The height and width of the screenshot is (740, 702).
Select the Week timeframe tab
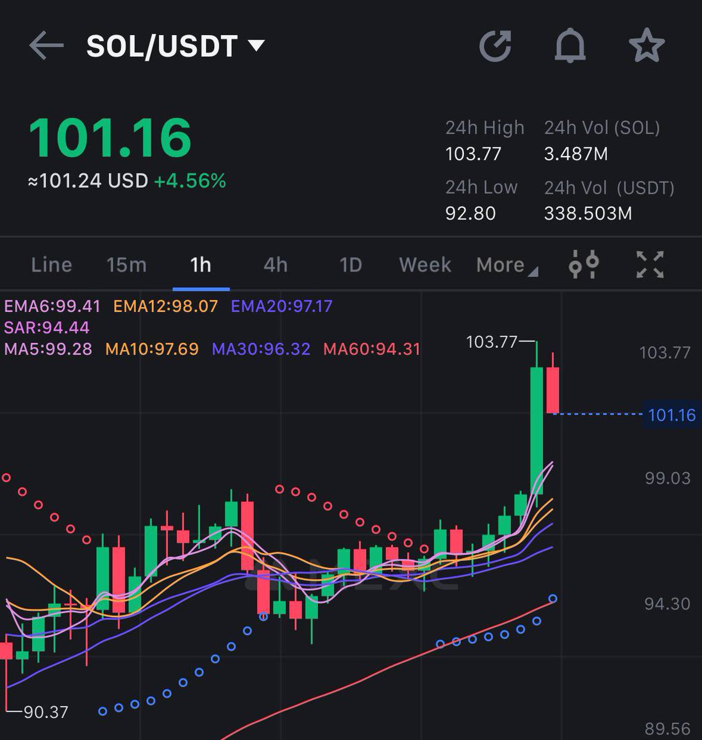pyautogui.click(x=425, y=265)
